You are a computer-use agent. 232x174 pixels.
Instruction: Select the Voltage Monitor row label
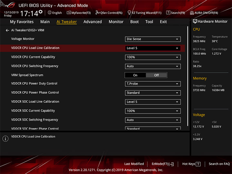[23, 39]
